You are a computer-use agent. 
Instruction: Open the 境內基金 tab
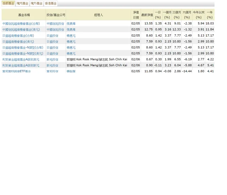click(22, 3)
